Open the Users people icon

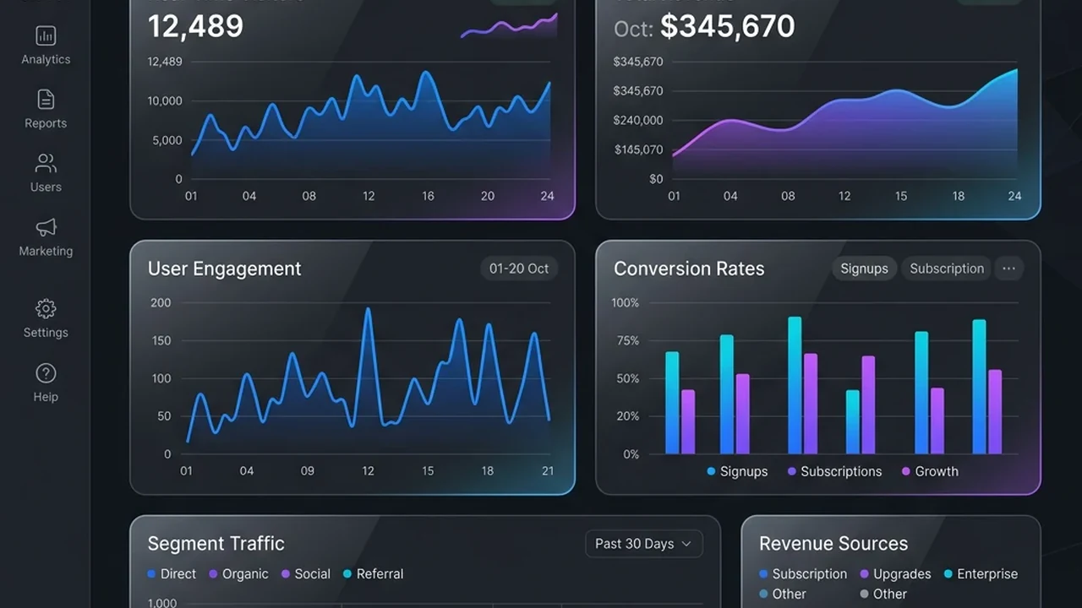(x=46, y=163)
